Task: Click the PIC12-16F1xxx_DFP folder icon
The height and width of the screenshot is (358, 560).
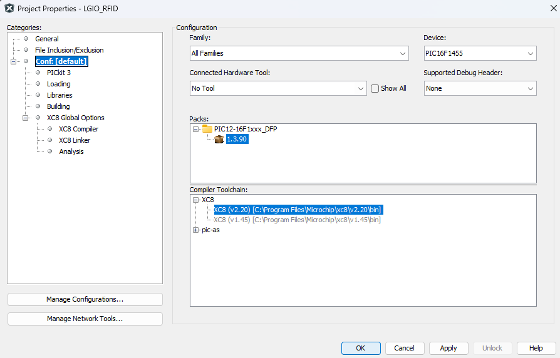Action: [x=207, y=129]
